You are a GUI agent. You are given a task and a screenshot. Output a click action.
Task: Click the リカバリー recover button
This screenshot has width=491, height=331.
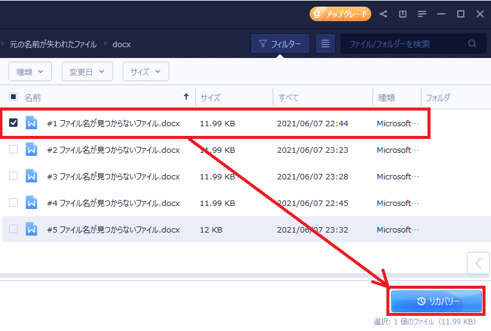click(437, 301)
